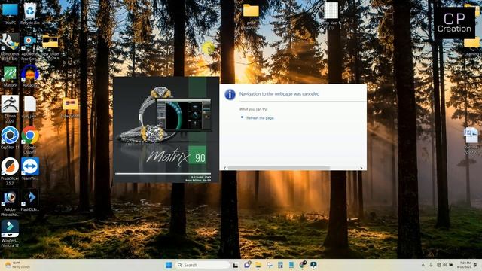Screen dimensions: 482x271
Task: Launch Wondershare Filmora 12 shortcut
Action: 10,234
